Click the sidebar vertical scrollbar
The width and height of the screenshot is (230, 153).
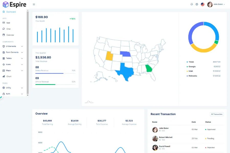click(28, 51)
